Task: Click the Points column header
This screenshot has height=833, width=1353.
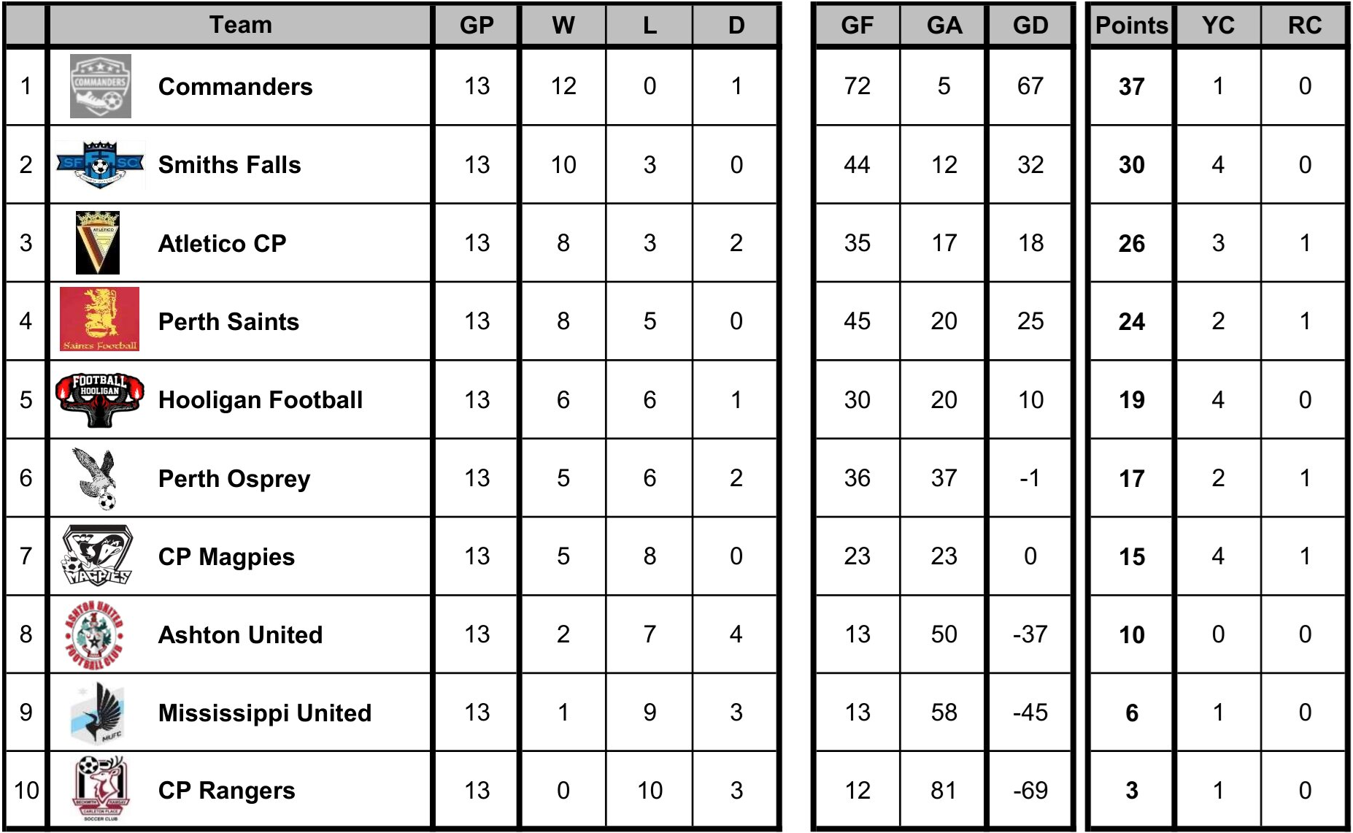Action: (1131, 26)
